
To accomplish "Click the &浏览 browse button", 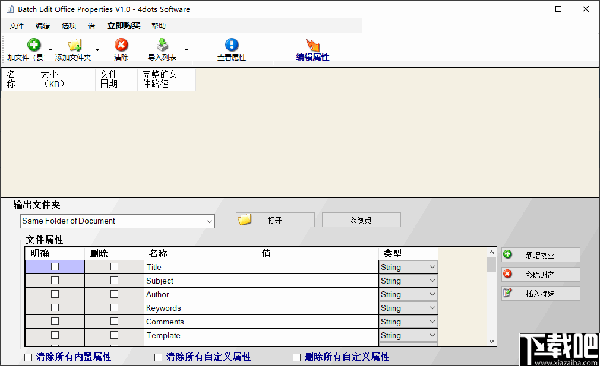I will [361, 219].
